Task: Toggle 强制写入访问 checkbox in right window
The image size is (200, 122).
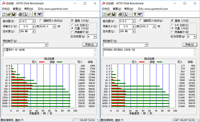Action: 141,21
